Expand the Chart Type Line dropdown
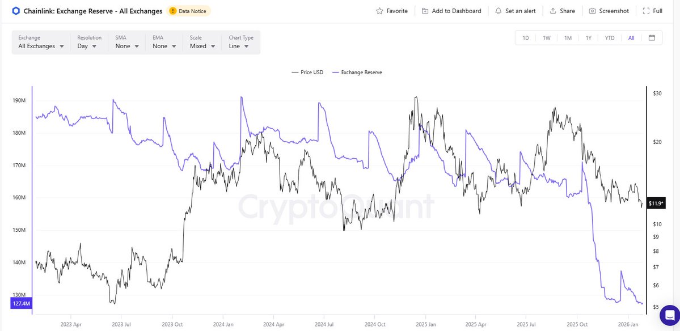The image size is (680, 331). click(239, 46)
